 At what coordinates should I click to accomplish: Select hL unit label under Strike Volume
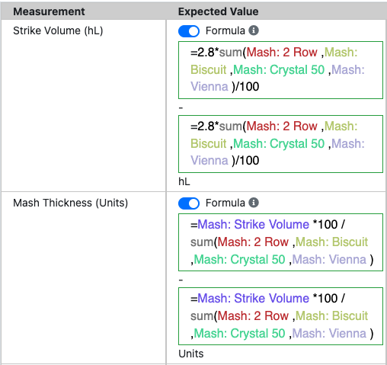(x=184, y=181)
